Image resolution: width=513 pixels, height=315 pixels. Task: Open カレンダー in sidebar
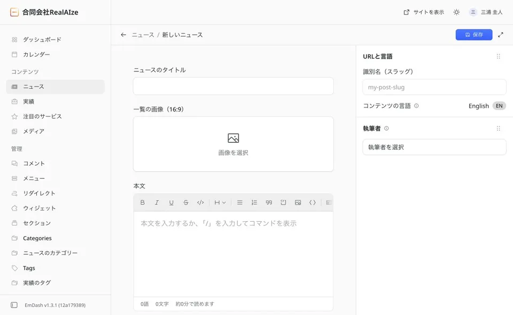(55, 54)
